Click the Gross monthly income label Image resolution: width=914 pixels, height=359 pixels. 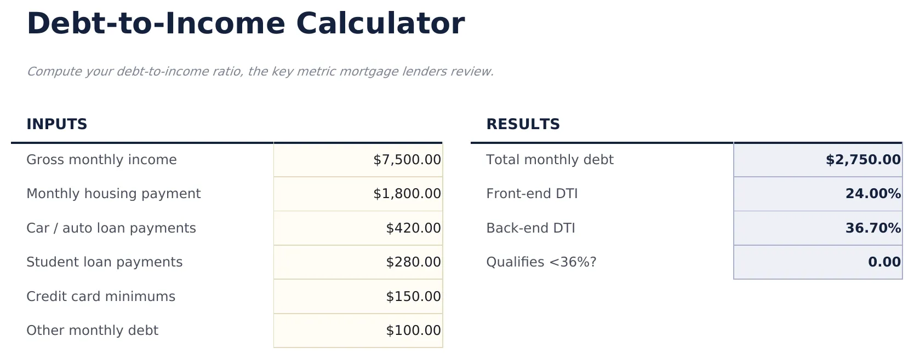[x=102, y=160]
